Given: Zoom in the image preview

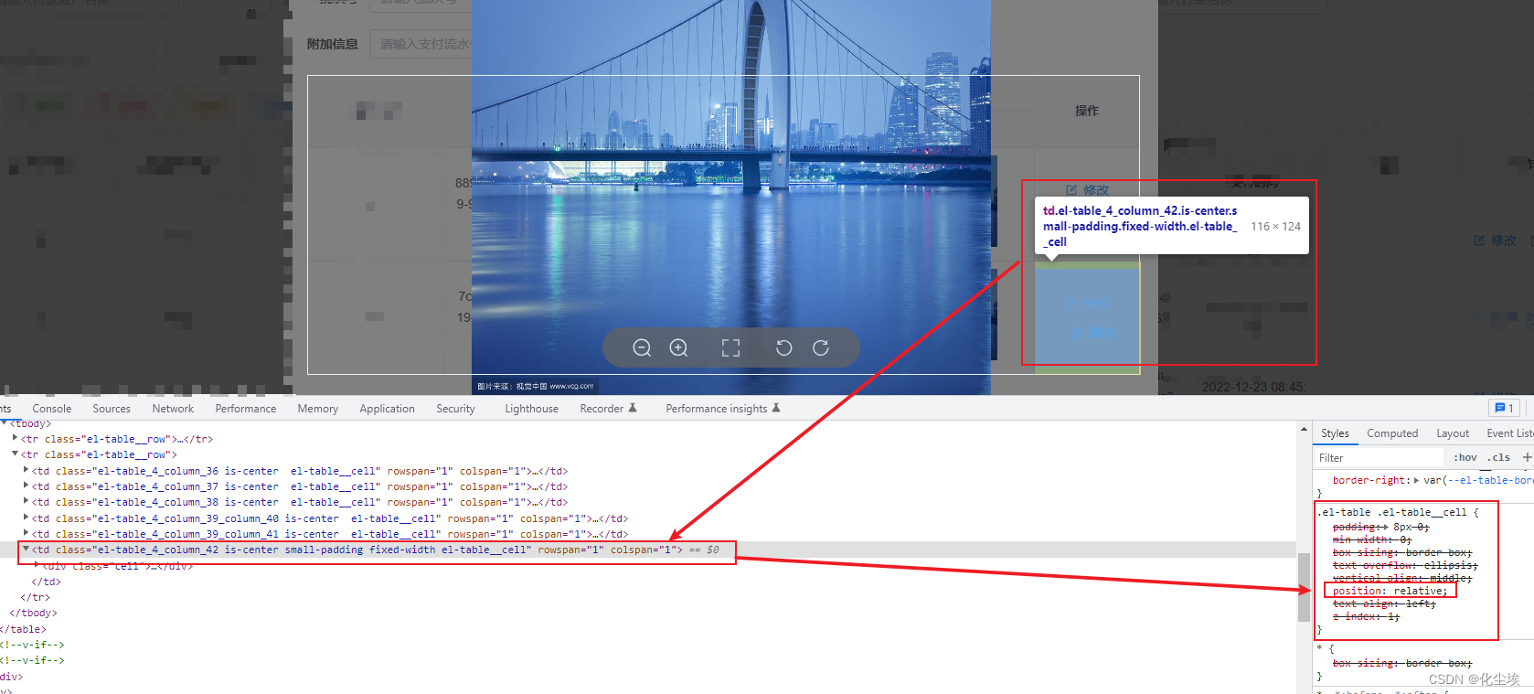Looking at the screenshot, I should tap(678, 347).
